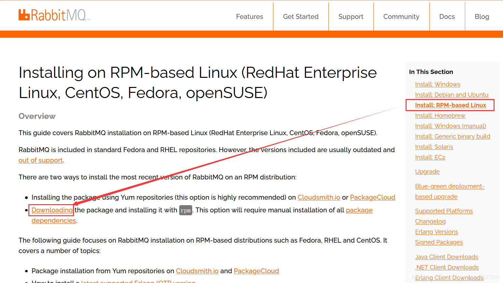Open the Features menu
Image resolution: width=503 pixels, height=283 pixels.
click(x=250, y=17)
